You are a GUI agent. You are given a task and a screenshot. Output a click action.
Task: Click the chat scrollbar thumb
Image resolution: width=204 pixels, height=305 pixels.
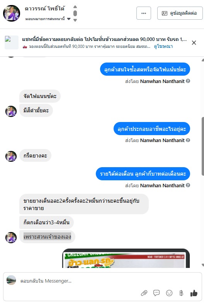pyautogui.click(x=202, y=146)
